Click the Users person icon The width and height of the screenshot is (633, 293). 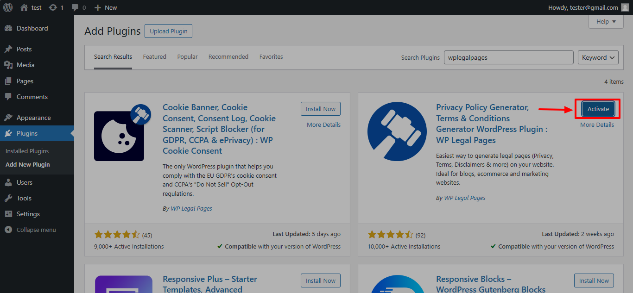(x=8, y=182)
